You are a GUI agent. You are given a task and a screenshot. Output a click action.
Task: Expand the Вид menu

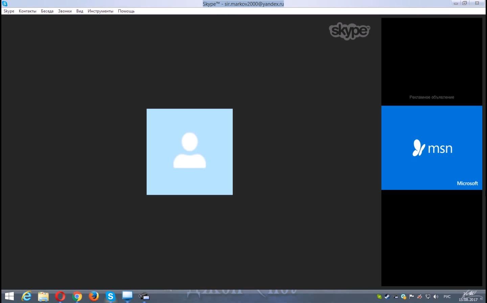[79, 11]
